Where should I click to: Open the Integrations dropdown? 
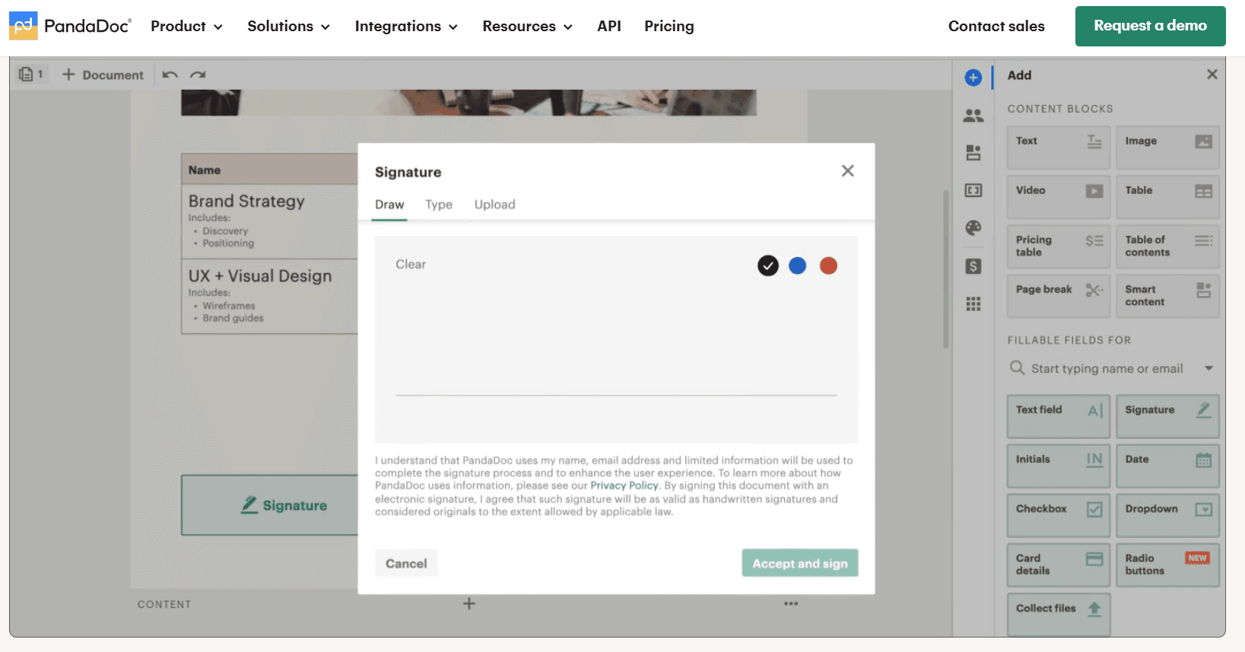[x=406, y=26]
